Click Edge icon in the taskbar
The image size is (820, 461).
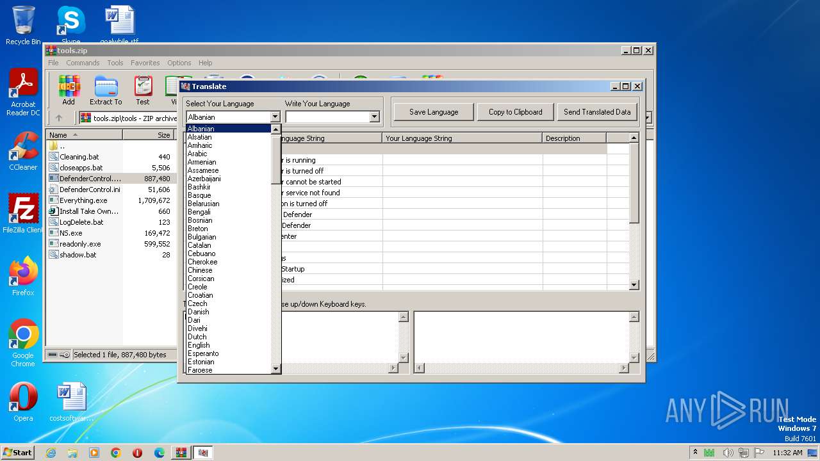[x=160, y=453]
